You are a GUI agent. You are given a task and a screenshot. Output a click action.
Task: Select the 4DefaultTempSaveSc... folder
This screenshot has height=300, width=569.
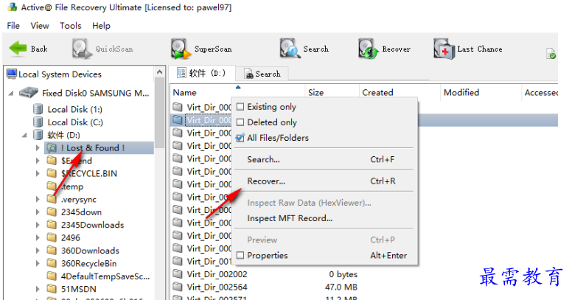(x=105, y=276)
